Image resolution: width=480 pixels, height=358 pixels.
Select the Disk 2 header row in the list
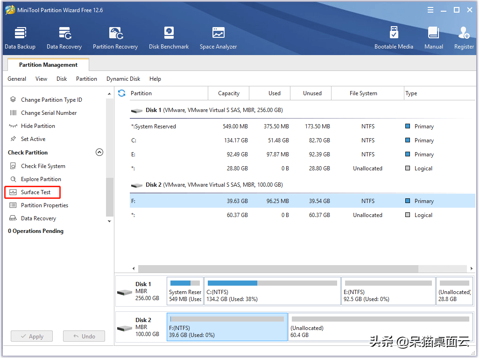point(303,185)
